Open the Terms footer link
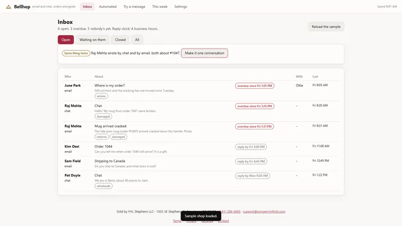The image size is (402, 226). point(177,221)
